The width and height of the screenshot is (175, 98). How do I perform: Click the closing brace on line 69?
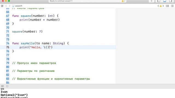click(x=13, y=24)
